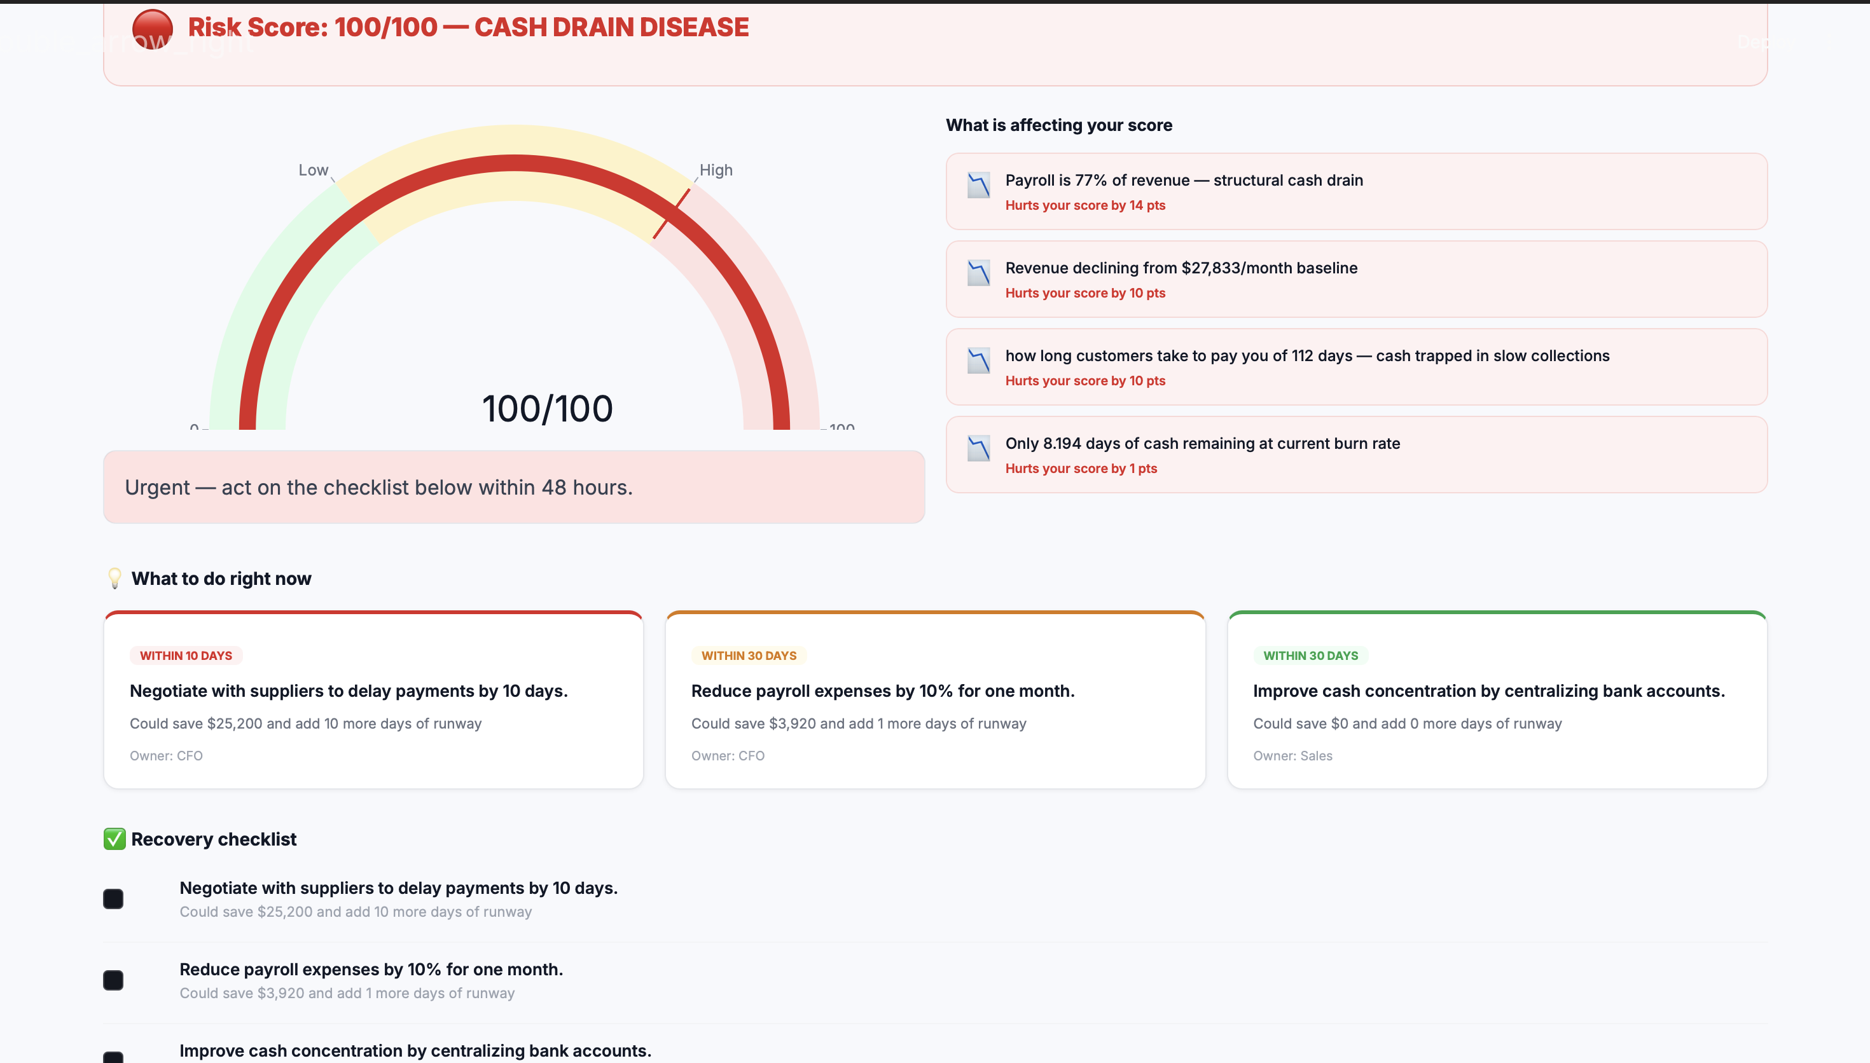Image resolution: width=1870 pixels, height=1063 pixels.
Task: Click the WITHIN 10 DAYS red badge
Action: (186, 655)
